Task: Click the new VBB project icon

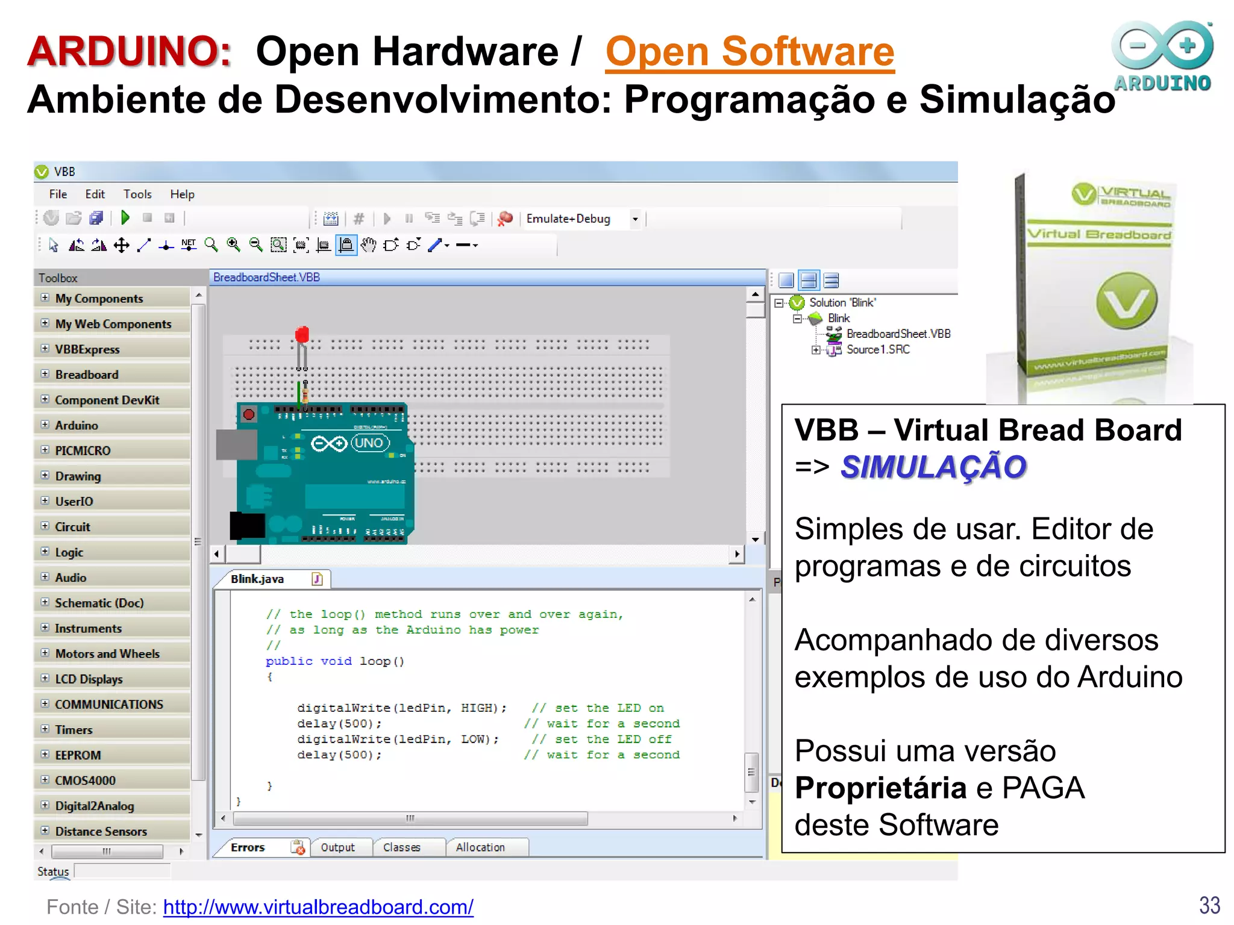Action: coord(51,218)
